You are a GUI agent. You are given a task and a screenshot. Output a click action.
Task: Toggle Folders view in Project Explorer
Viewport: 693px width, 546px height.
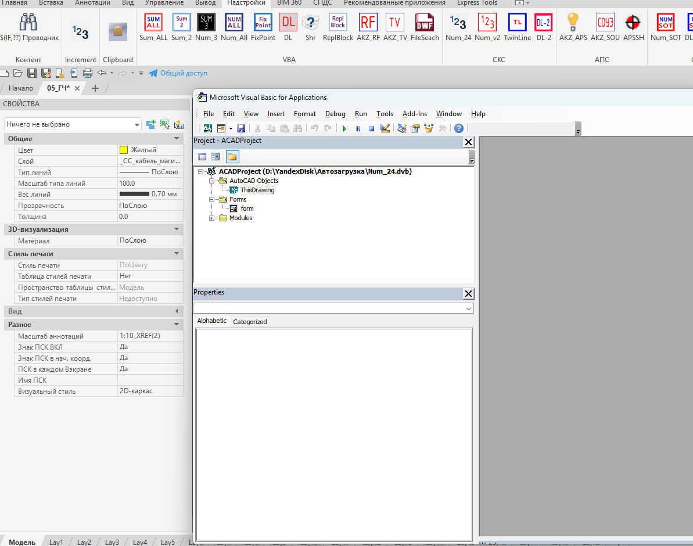click(232, 156)
